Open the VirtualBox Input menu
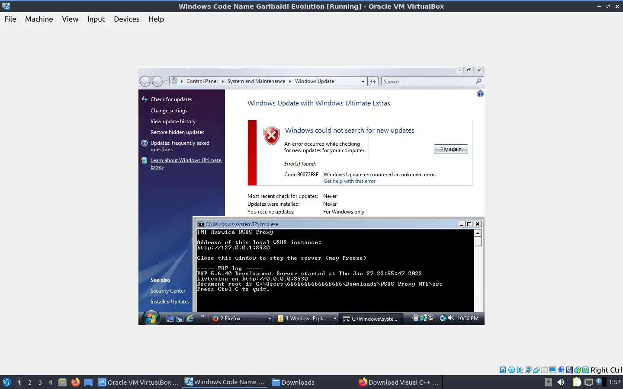 coord(96,19)
